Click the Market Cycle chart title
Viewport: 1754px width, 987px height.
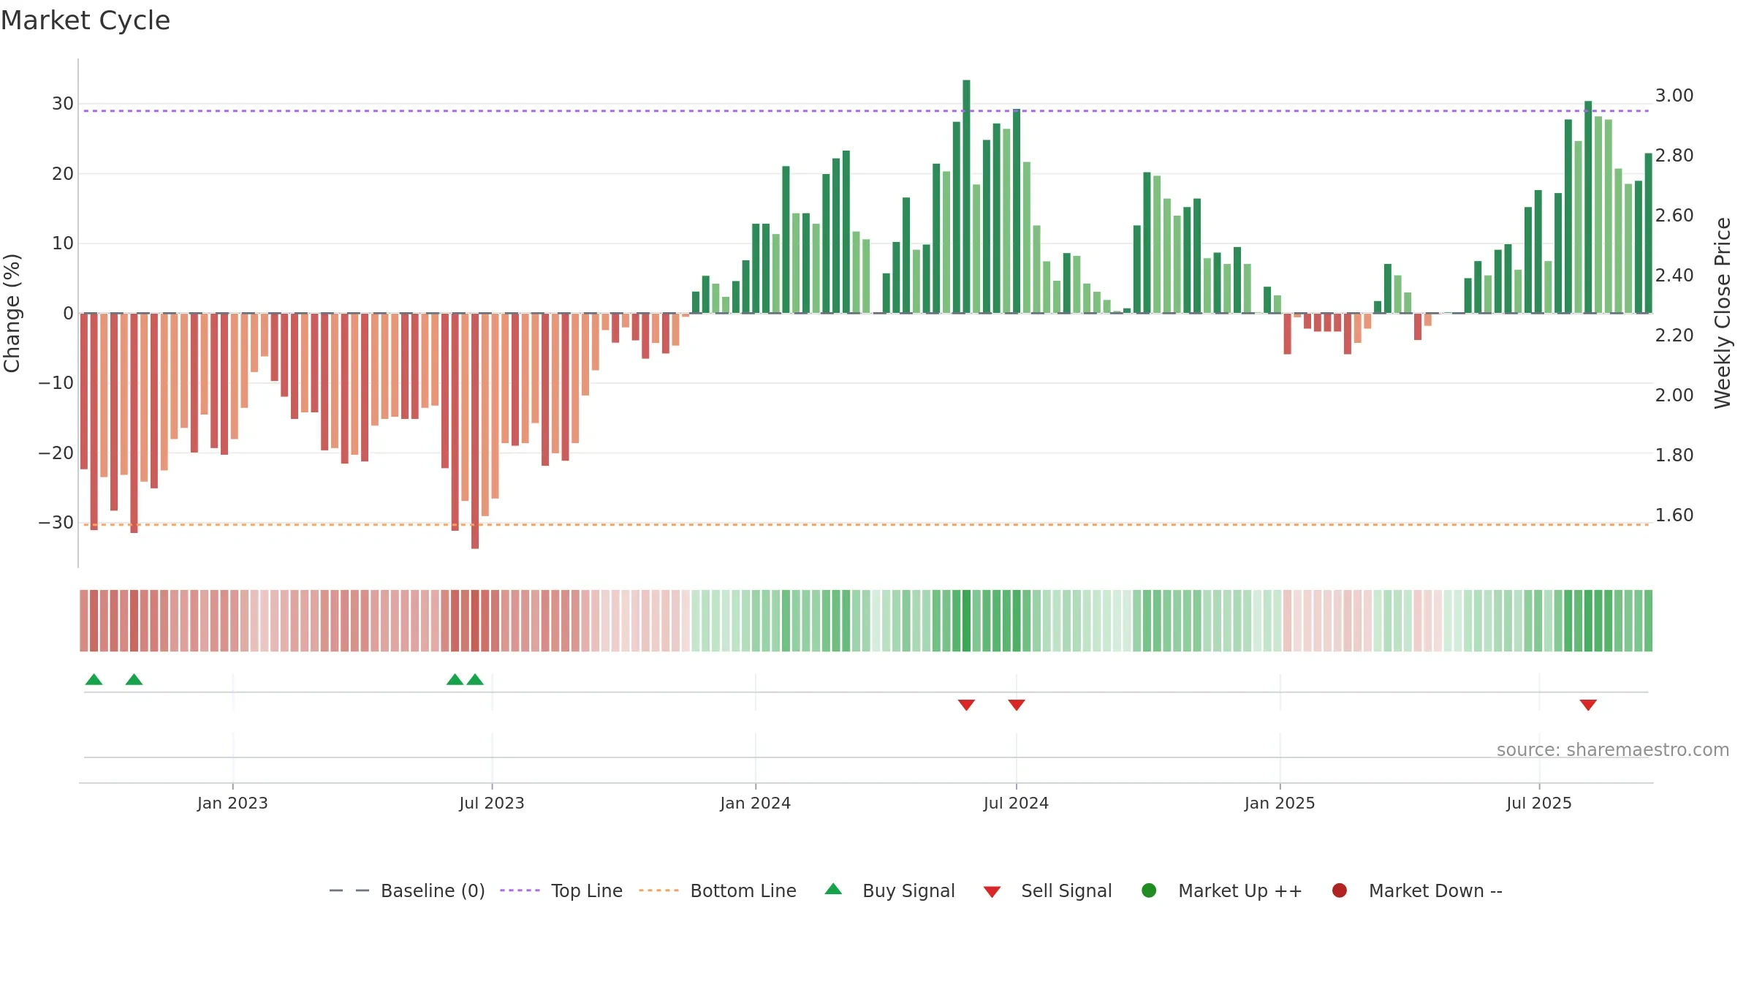pos(86,20)
